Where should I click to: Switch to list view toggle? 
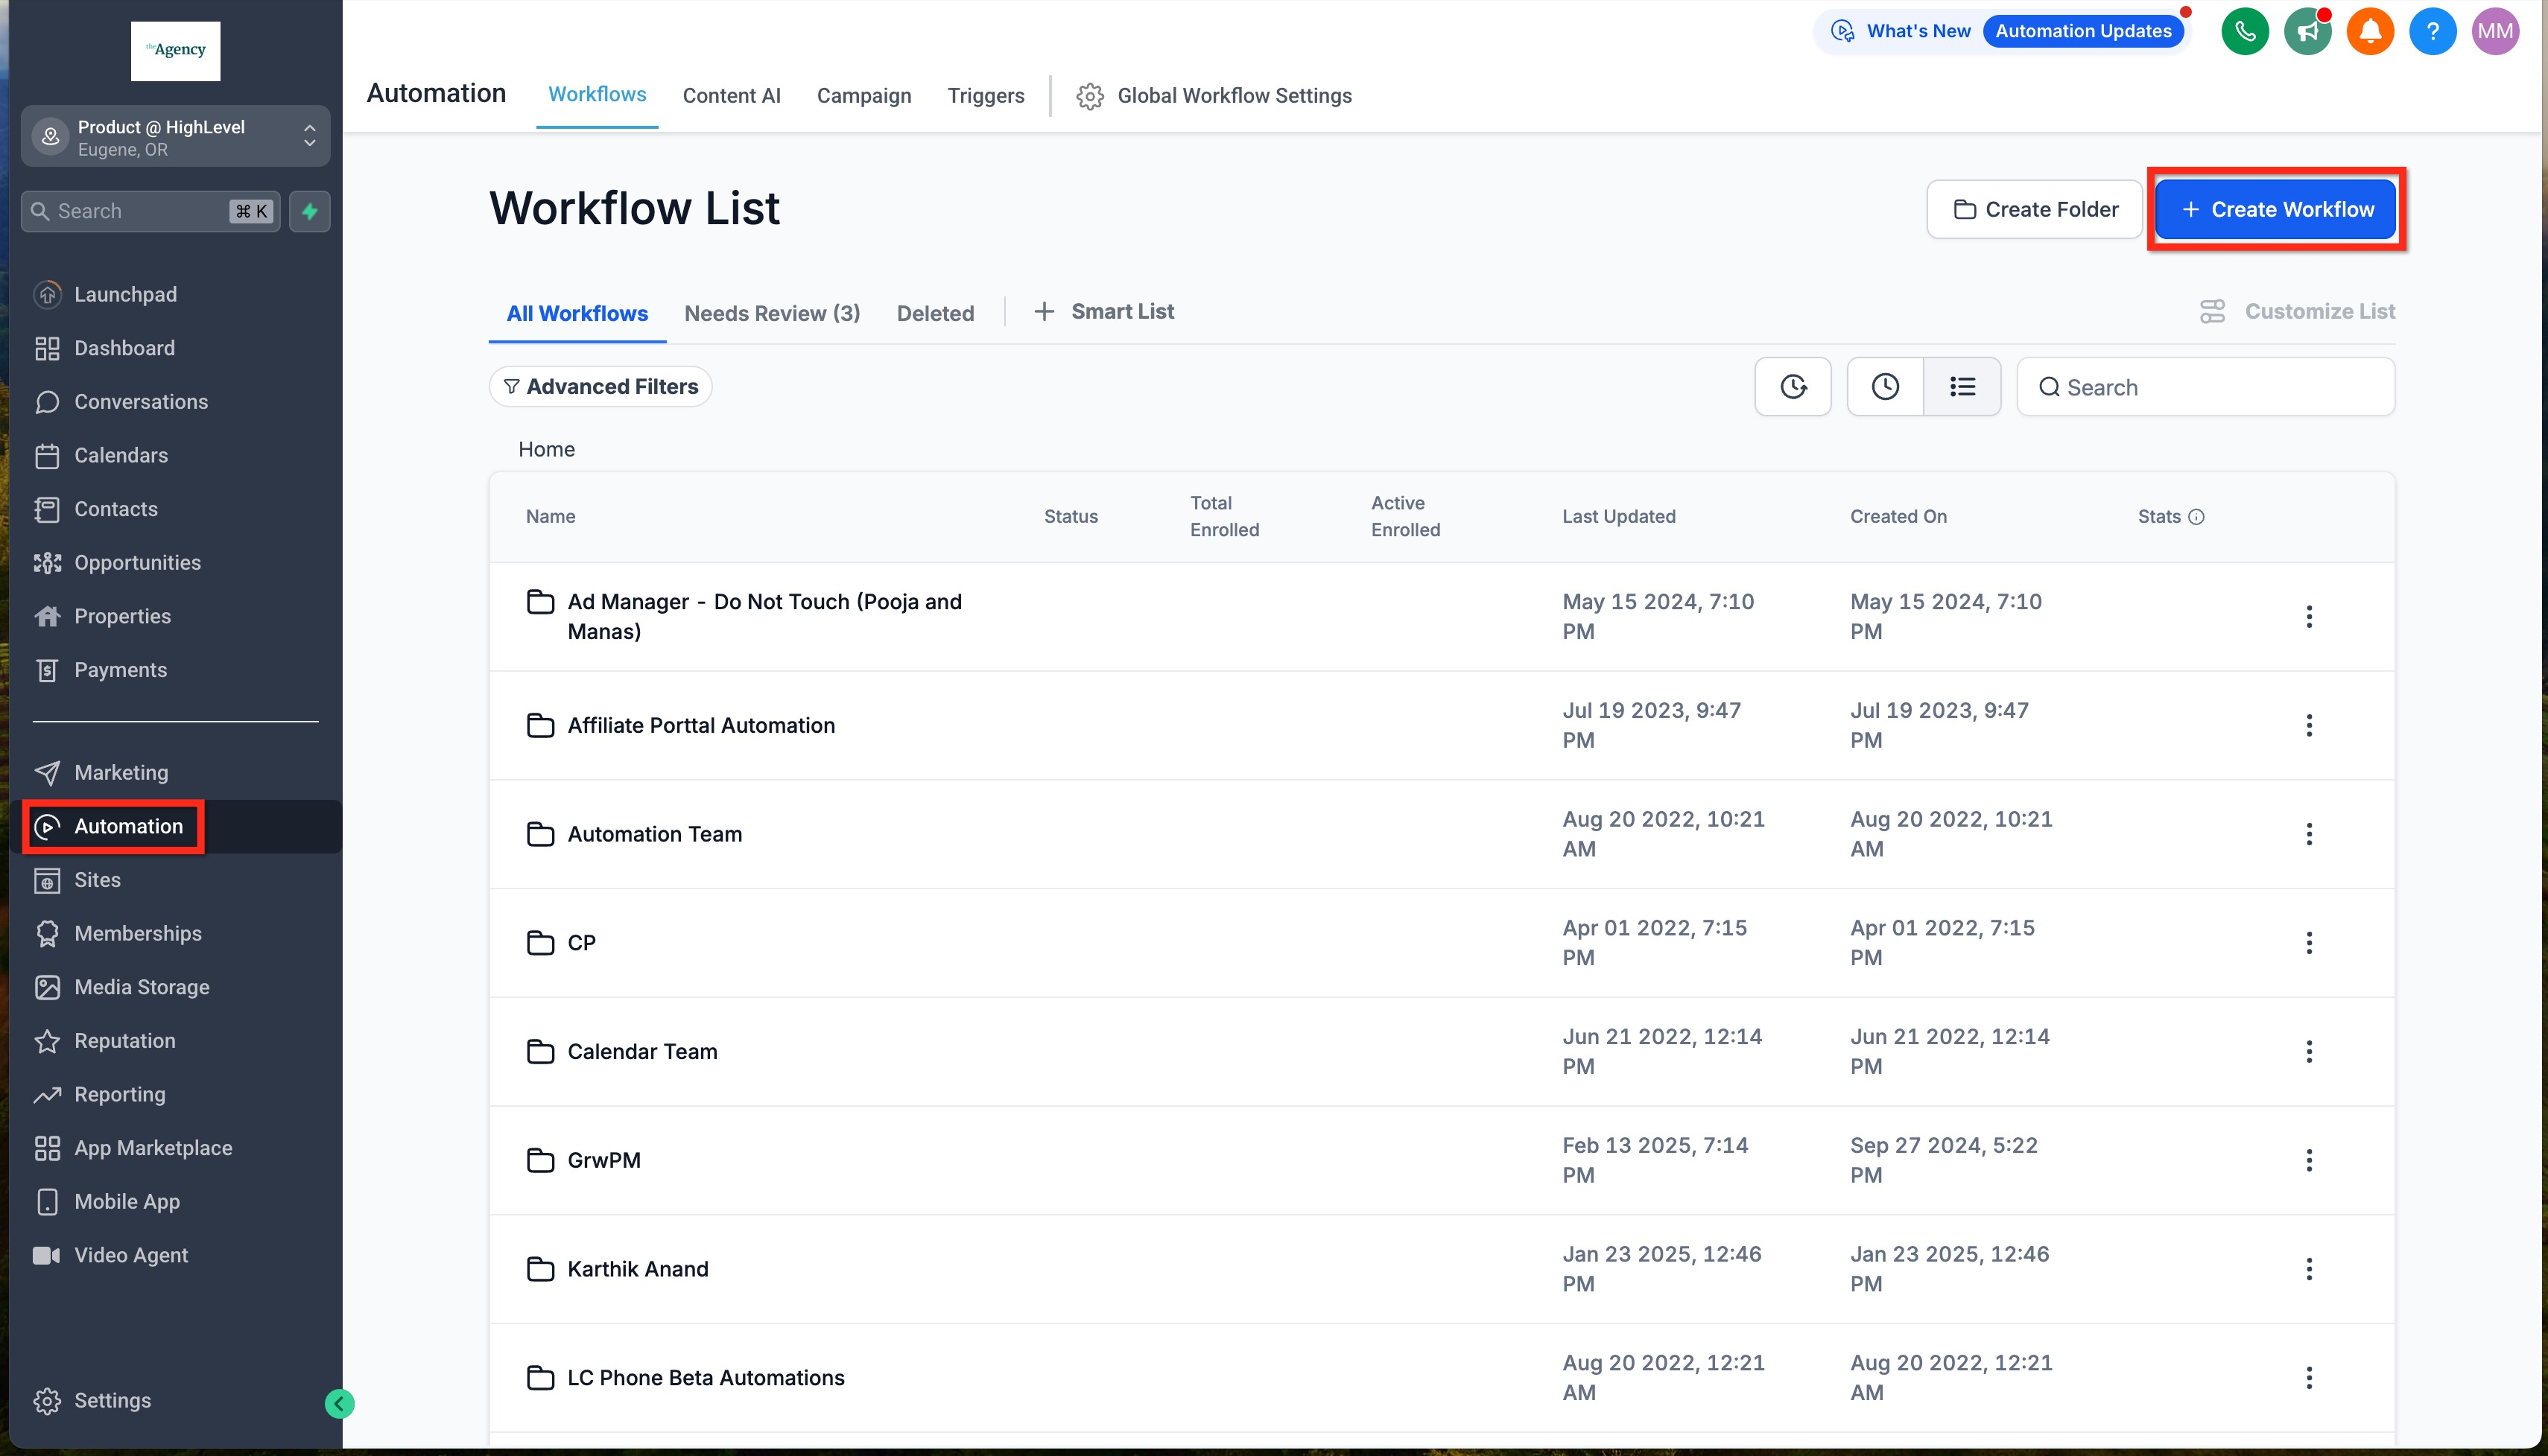pyautogui.click(x=1962, y=387)
